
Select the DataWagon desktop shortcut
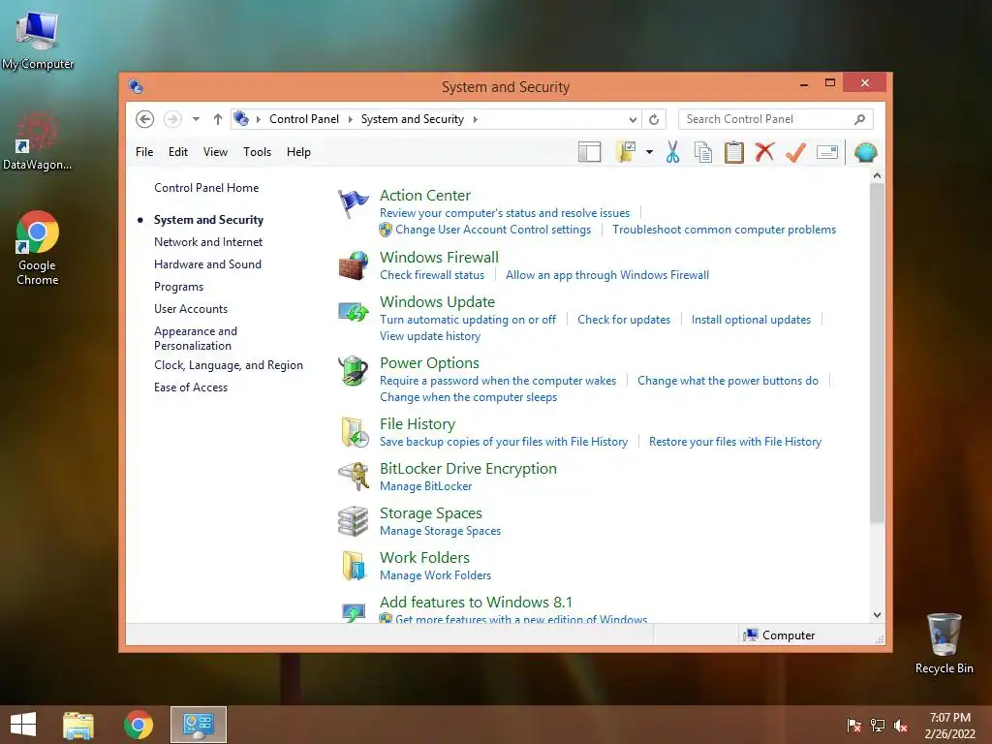coord(38,140)
